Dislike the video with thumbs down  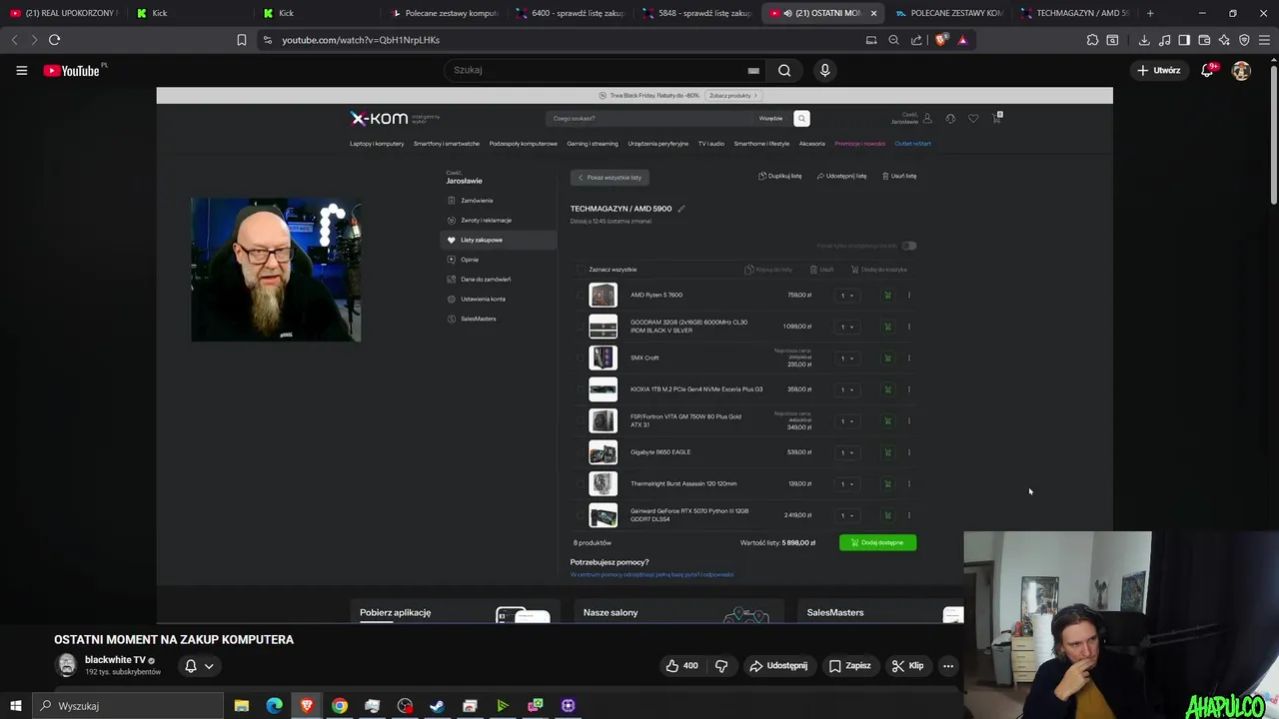(x=721, y=666)
